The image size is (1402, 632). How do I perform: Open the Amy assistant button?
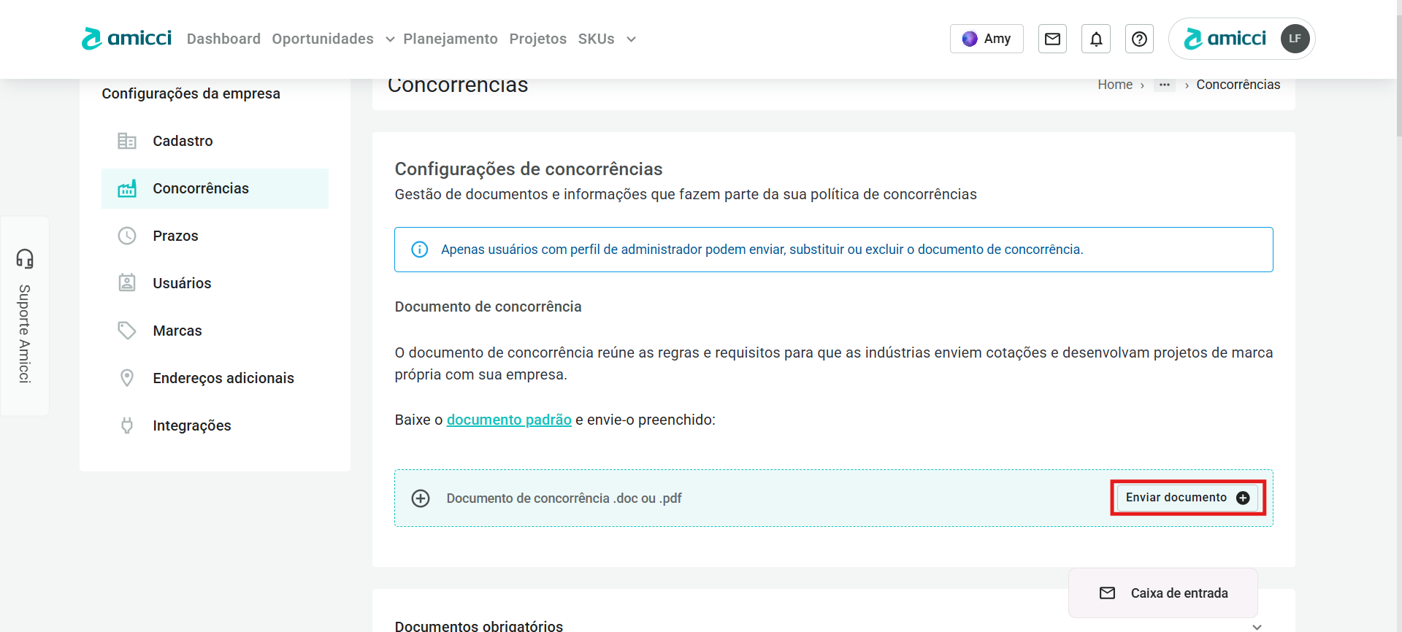point(987,39)
